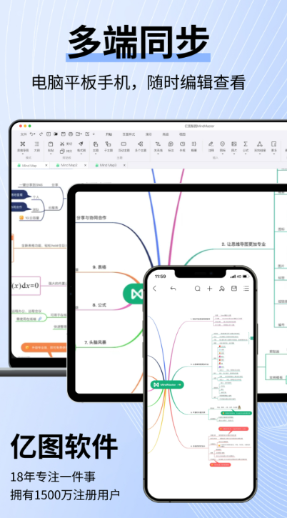287x518 pixels.
Task: Select 2. 让思维导图更加专业 node on tablet
Action: (x=243, y=244)
